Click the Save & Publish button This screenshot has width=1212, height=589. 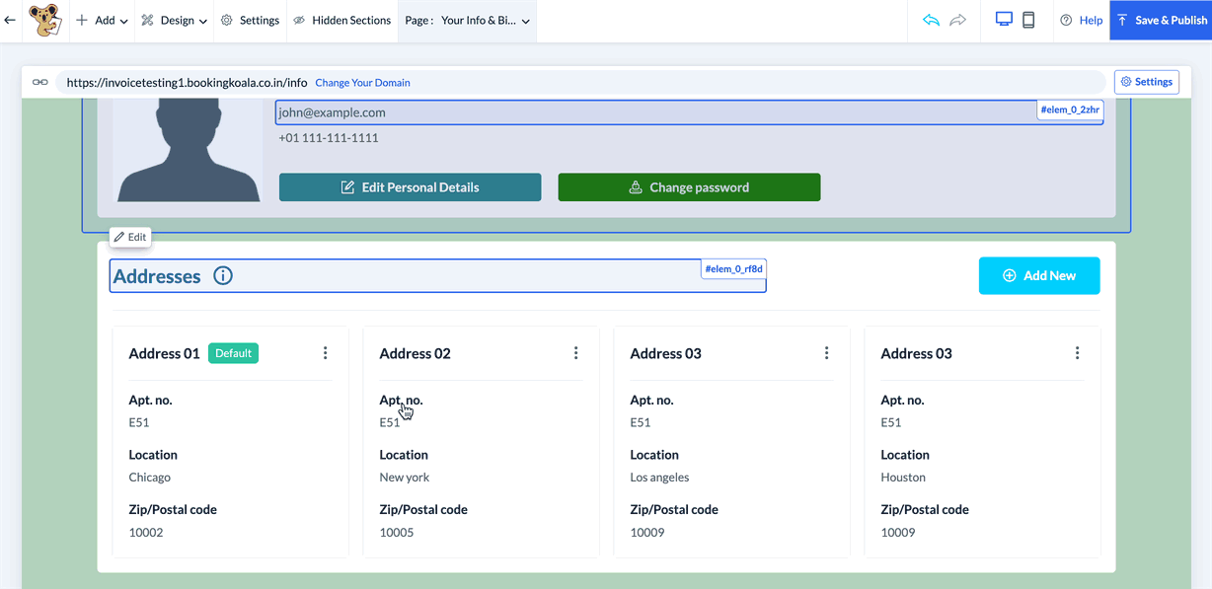tap(1161, 20)
